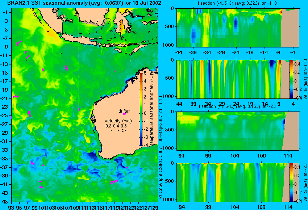This screenshot has width=308, height=210.
Task: Open the lon=110 eastward velocity section plot
Action: 238,79
